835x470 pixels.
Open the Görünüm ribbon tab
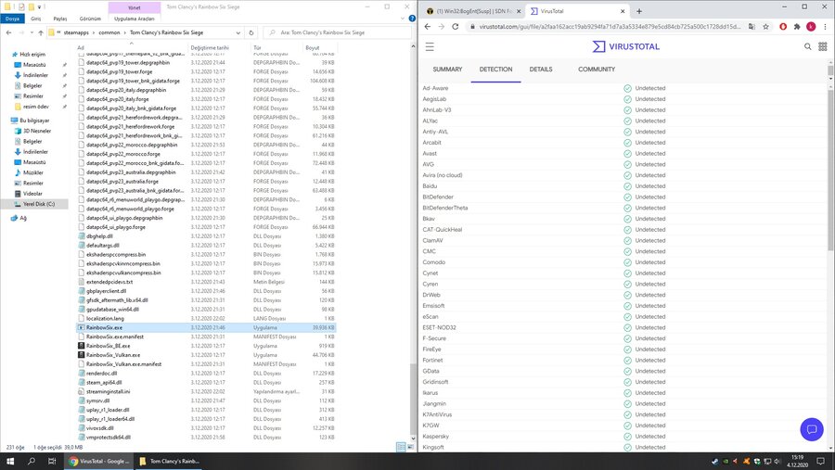[x=90, y=19]
